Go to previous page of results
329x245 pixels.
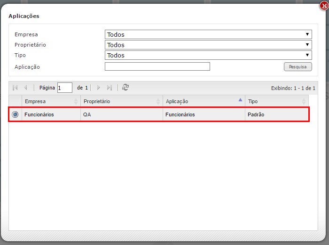pos(25,88)
